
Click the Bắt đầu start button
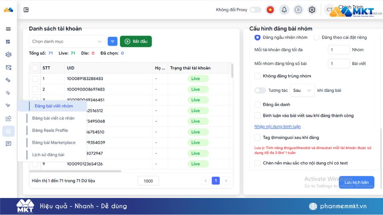pos(136,42)
